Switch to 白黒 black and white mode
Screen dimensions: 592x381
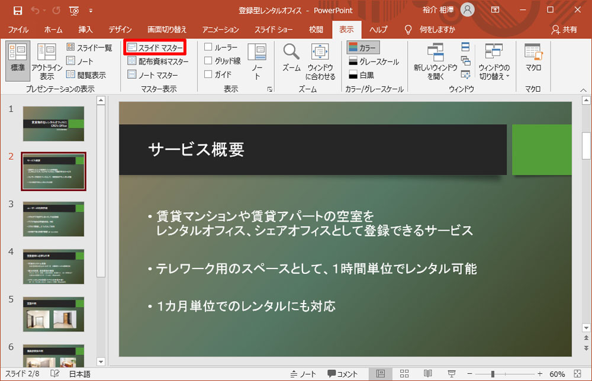pyautogui.click(x=361, y=75)
